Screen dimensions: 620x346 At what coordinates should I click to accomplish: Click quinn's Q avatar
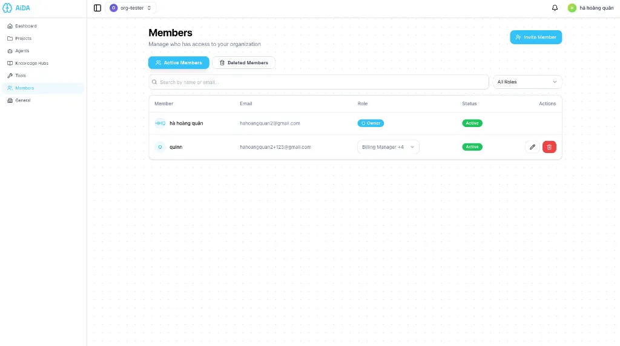[160, 147]
